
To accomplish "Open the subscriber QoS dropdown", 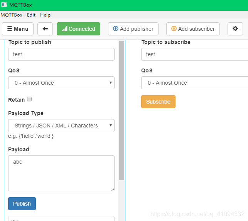I will point(194,83).
